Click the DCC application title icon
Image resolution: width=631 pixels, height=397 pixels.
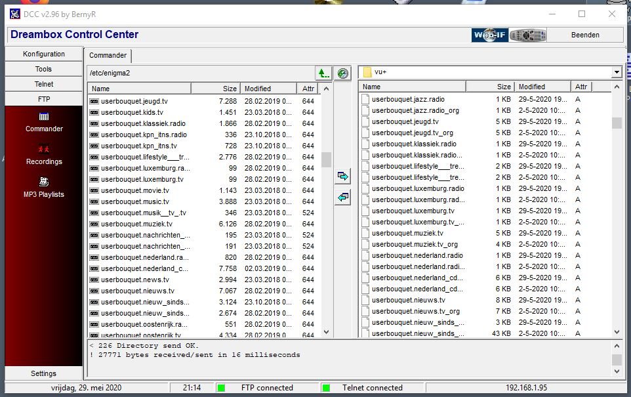[15, 14]
